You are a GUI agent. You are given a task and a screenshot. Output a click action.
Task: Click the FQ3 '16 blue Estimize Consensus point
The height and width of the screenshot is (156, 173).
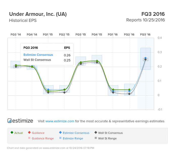tap(145, 58)
